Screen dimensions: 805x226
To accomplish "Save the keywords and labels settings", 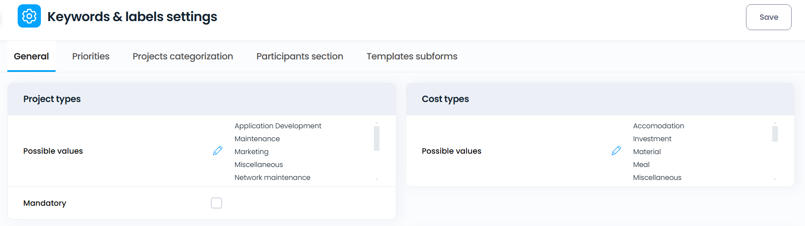I will pos(768,17).
